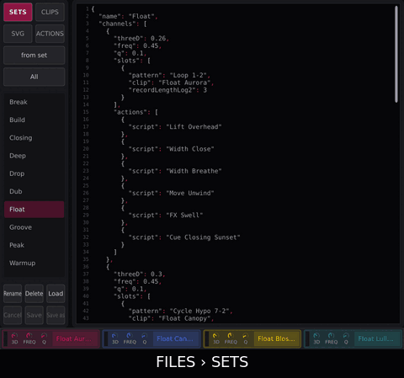Adjust the FREQ knob on Float Aurora channel

point(29,338)
